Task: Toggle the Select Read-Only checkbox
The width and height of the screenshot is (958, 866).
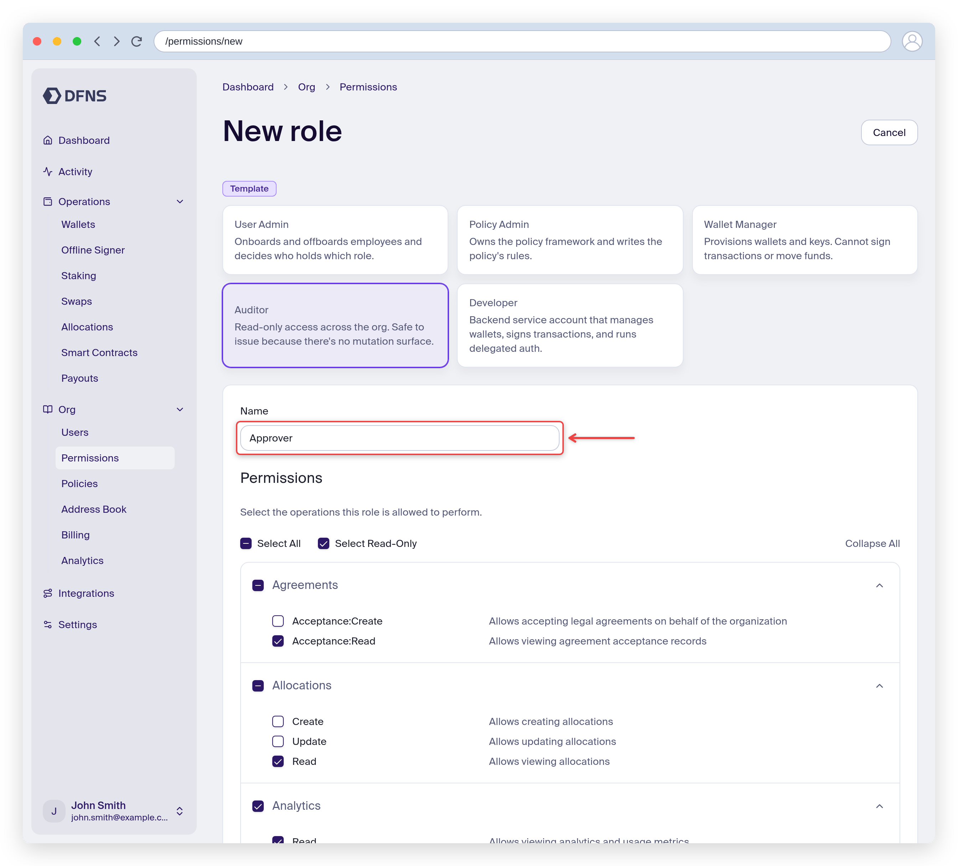Action: (324, 543)
